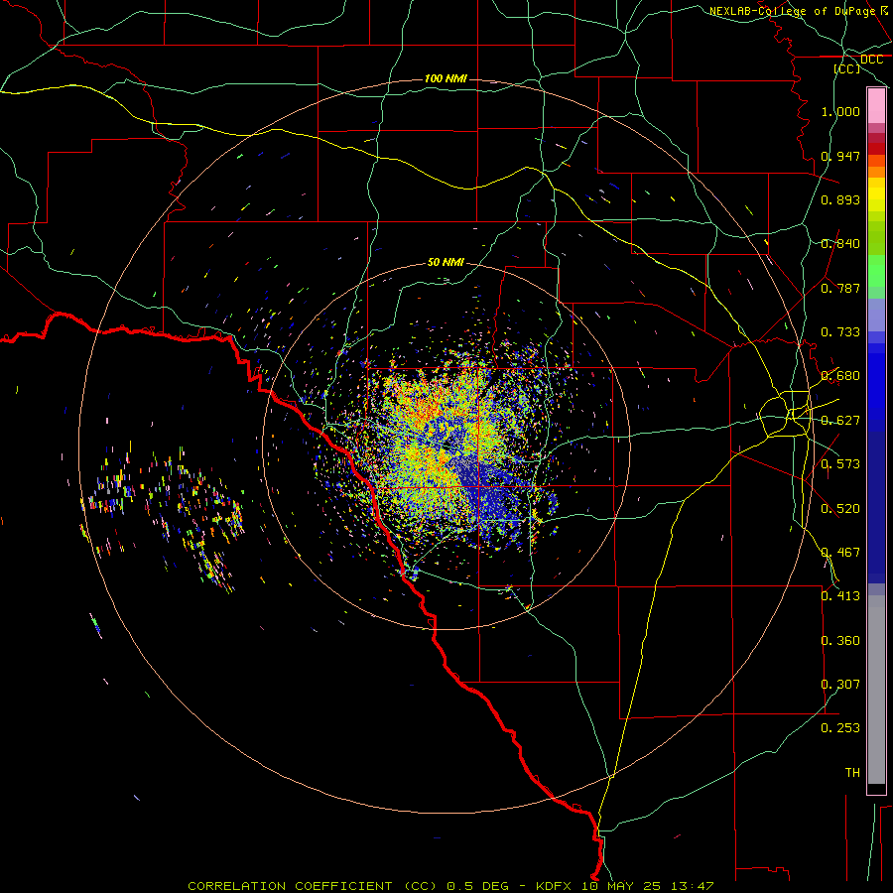Viewport: 893px width, 893px height.
Task: Click the 0.413 scale value
Action: pyautogui.click(x=840, y=596)
